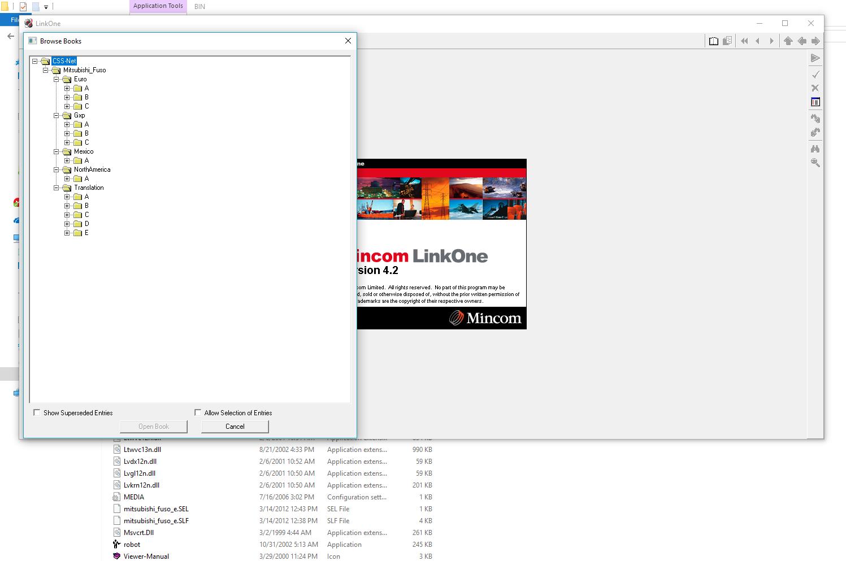Click the Mitsubishi_Fuso folder icon
Image resolution: width=846 pixels, height=561 pixels.
pos(56,70)
